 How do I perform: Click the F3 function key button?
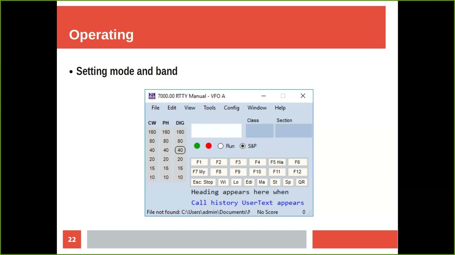238,162
